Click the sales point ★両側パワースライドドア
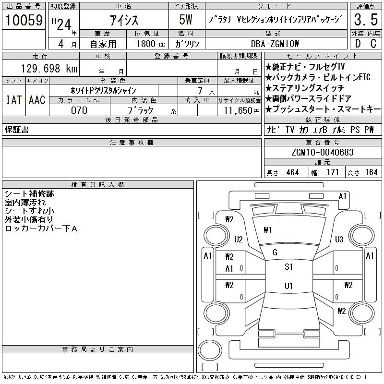This screenshot has height=384, width=384. pyautogui.click(x=309, y=98)
